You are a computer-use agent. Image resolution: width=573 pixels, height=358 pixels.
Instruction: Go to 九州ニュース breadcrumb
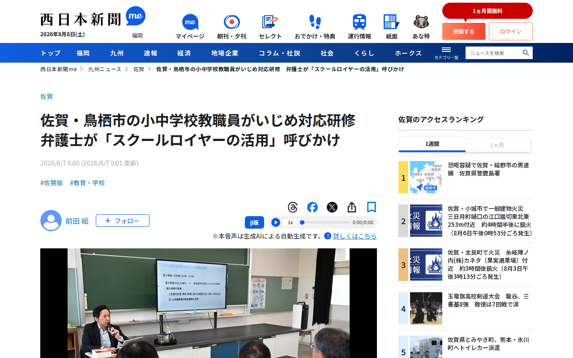[105, 69]
